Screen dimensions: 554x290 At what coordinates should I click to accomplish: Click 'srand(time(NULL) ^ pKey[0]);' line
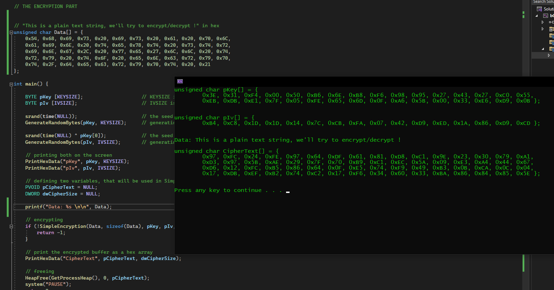66,136
